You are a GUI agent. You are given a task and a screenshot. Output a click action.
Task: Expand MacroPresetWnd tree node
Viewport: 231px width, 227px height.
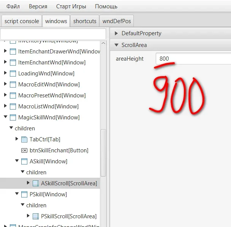[x=5, y=95]
